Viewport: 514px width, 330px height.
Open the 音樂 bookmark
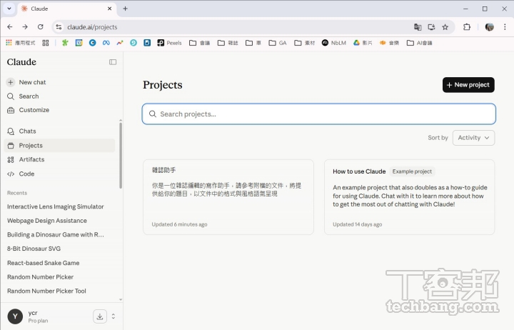(389, 43)
